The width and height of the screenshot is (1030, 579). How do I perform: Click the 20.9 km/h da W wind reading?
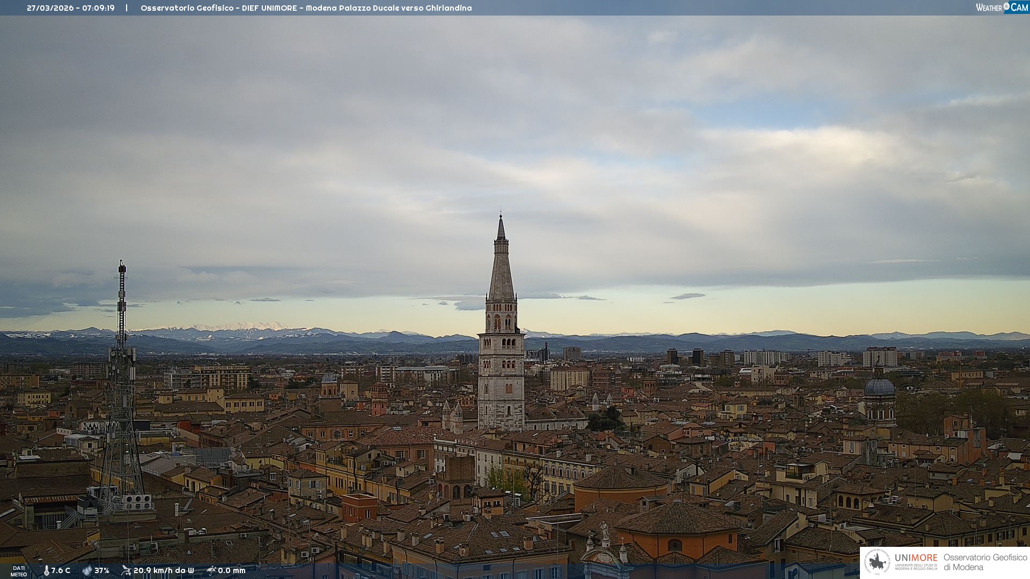coord(164,570)
